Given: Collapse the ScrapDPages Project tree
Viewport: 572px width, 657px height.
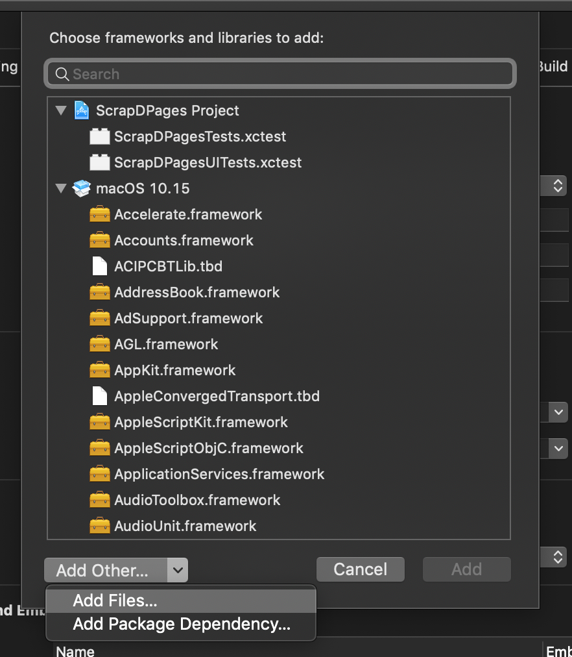Looking at the screenshot, I should pos(61,110).
